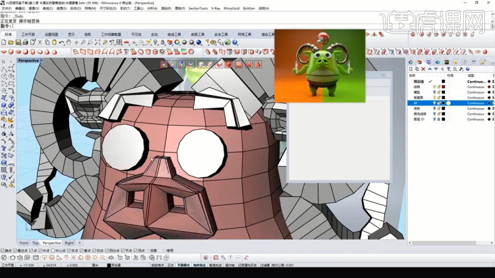495x278 pixels.
Task: Open the options gear icon
Action: (213, 42)
